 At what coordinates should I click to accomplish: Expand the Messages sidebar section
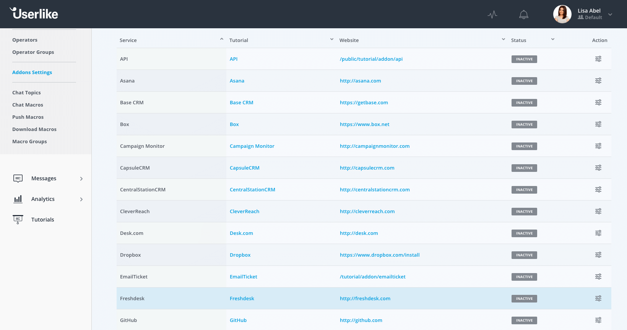pyautogui.click(x=81, y=179)
